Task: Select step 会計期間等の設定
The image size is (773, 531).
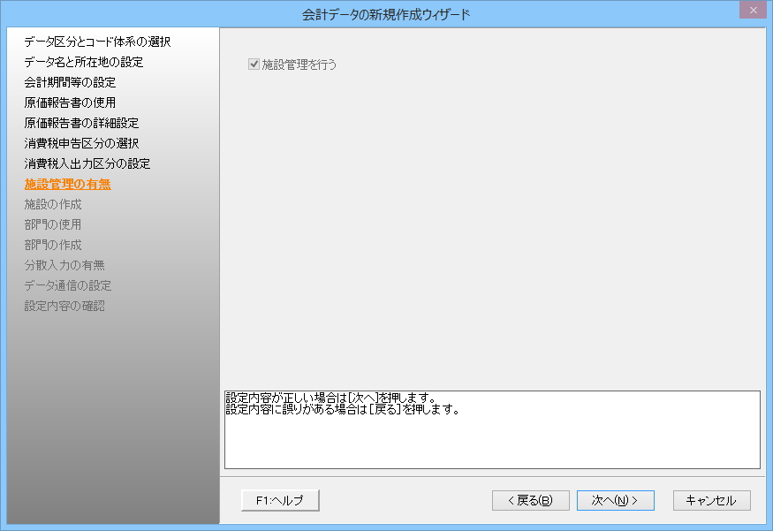Action: pos(70,82)
